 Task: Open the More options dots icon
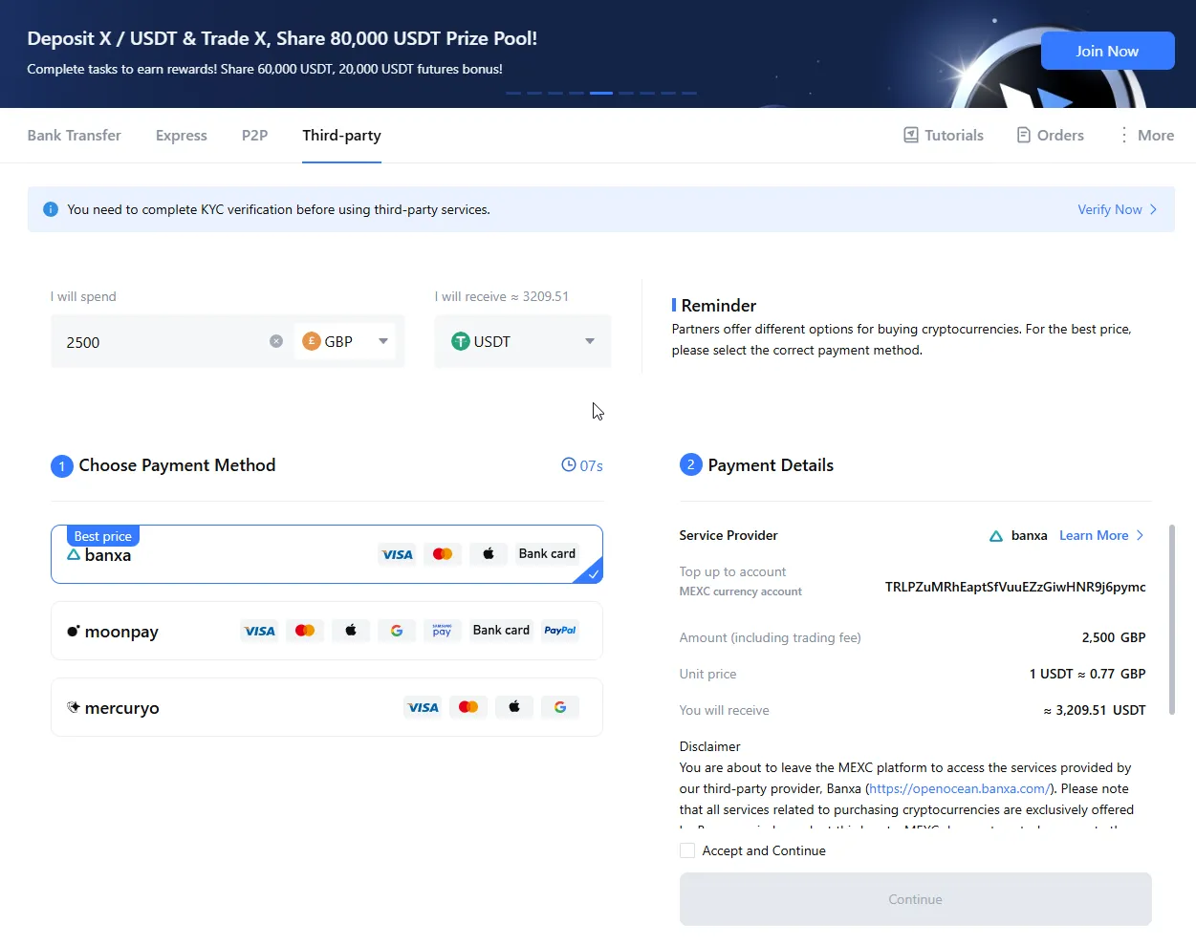(1123, 135)
